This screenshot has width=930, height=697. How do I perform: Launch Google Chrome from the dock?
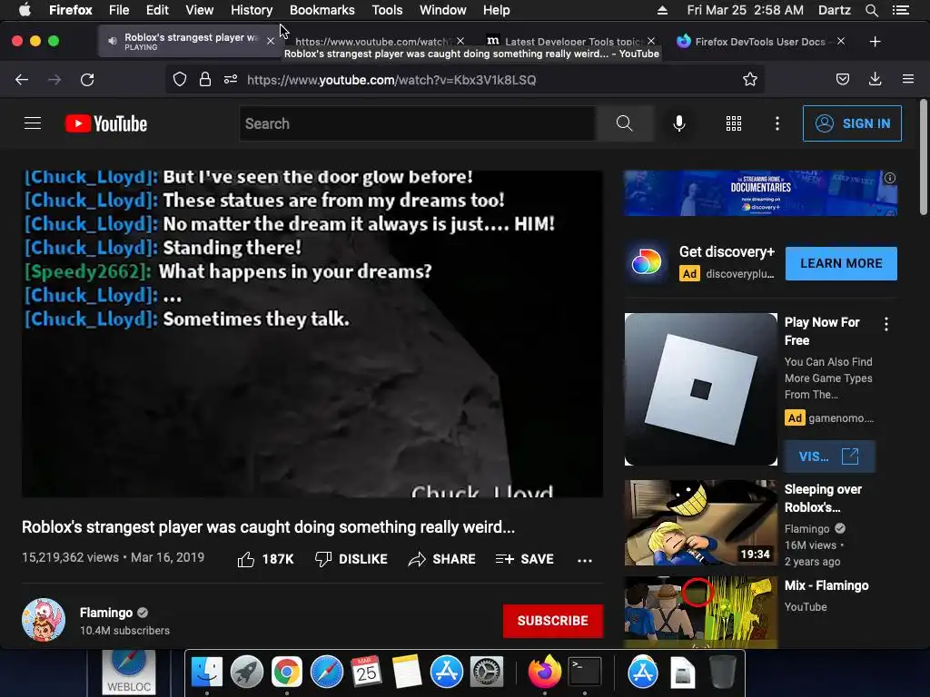pyautogui.click(x=286, y=672)
